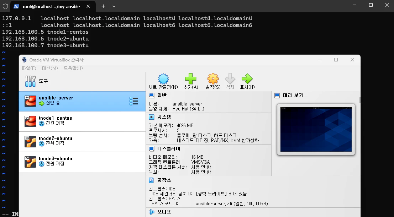The height and width of the screenshot is (217, 394).
Task: Click the System (시스템) section header
Action: pyautogui.click(x=164, y=117)
